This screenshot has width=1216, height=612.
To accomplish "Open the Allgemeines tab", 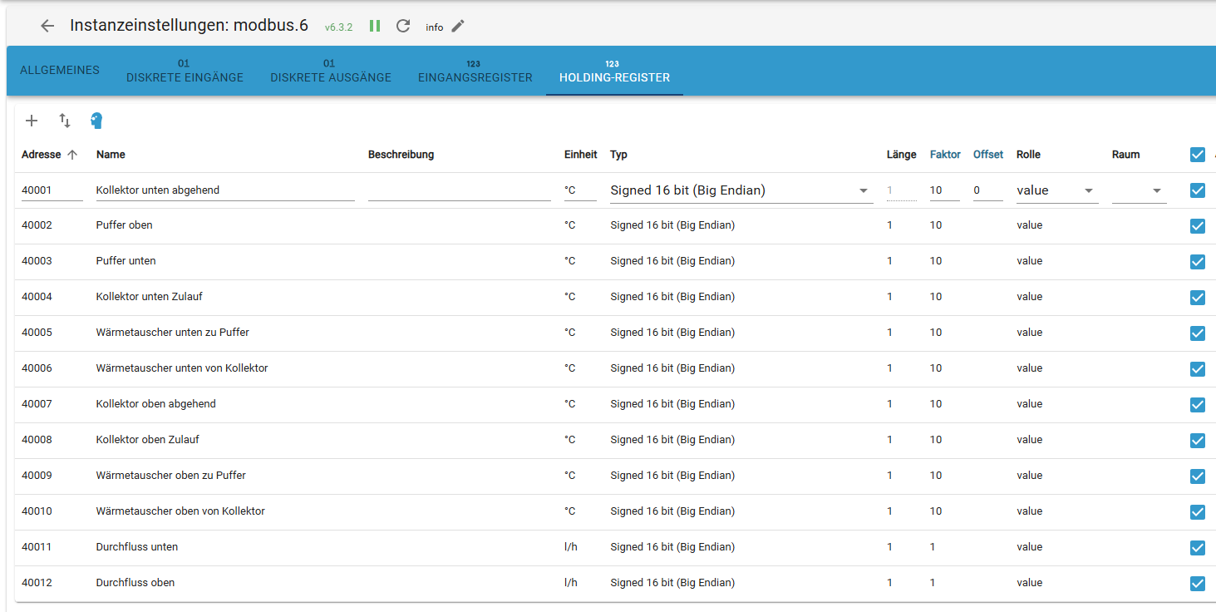I will pyautogui.click(x=60, y=71).
